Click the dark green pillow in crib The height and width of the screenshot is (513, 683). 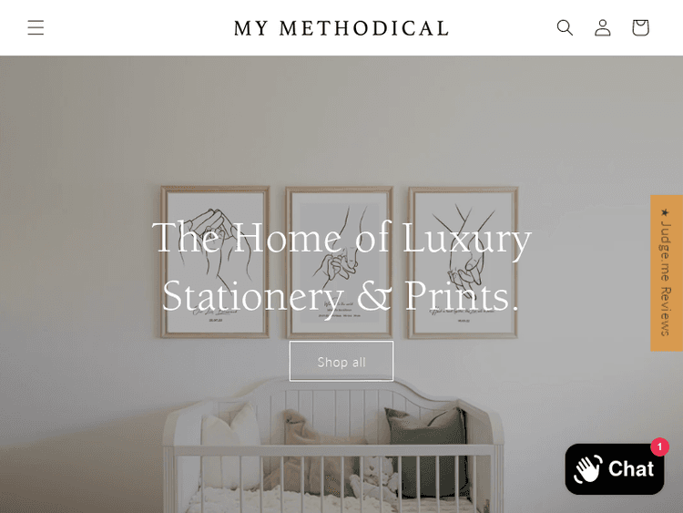pos(427,451)
